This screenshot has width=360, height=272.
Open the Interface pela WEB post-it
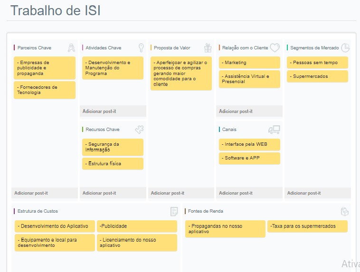[x=249, y=144]
